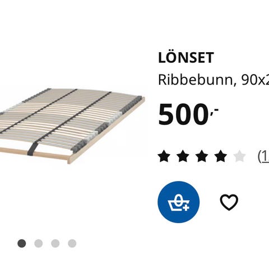
Task: Click the dark strap on the bed base
Action: [33, 149]
